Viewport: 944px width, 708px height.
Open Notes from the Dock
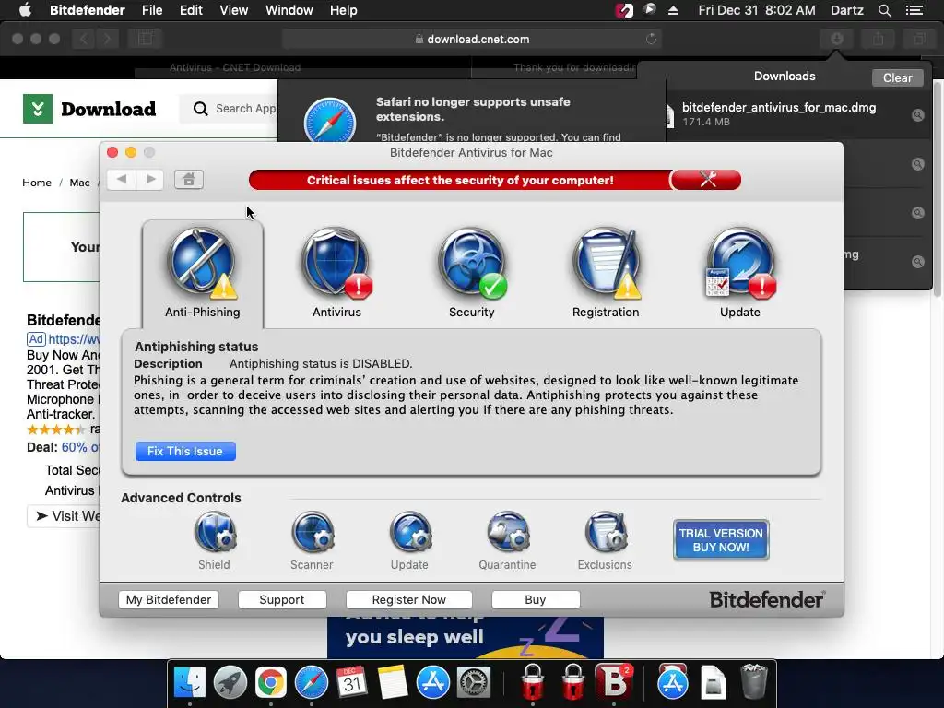pos(392,683)
